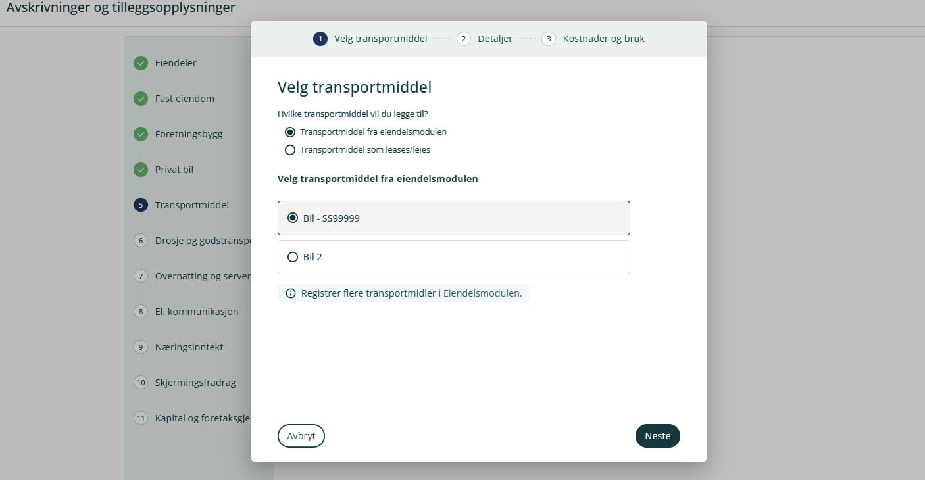
Task: Click green checkmark icon beside Foretningsbygg
Action: coord(141,134)
